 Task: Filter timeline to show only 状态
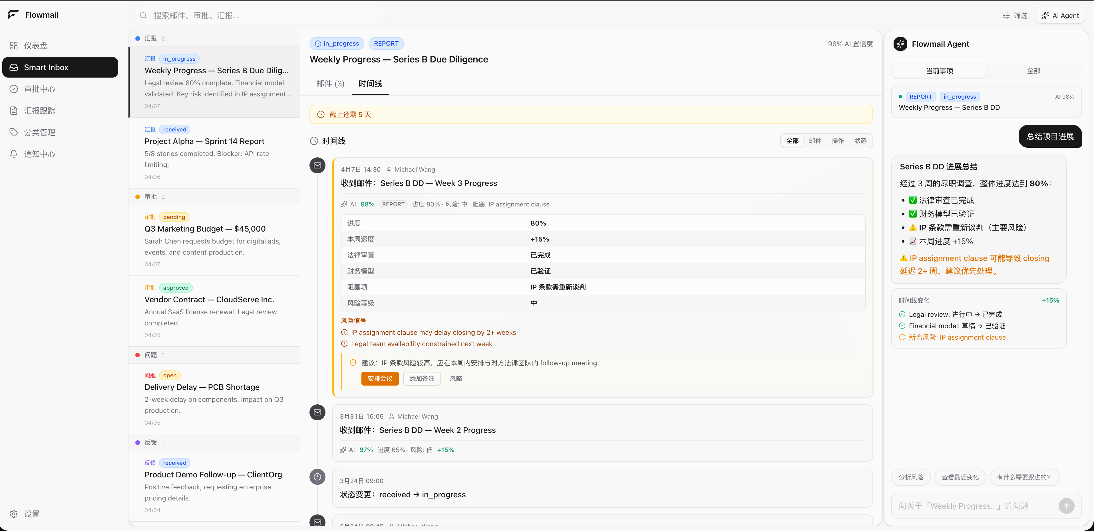(860, 140)
